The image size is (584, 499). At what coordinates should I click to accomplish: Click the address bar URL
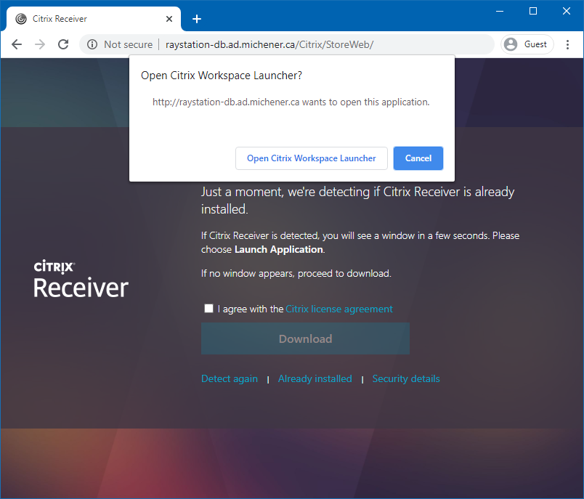269,45
